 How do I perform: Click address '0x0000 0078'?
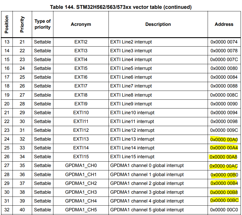[224, 51]
